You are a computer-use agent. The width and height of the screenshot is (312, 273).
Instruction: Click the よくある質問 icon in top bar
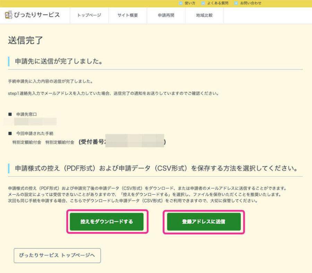pyautogui.click(x=203, y=3)
